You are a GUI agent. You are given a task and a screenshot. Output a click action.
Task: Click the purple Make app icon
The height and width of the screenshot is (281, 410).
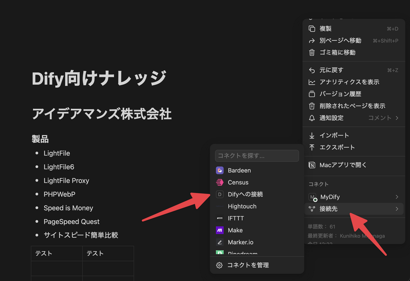220,230
